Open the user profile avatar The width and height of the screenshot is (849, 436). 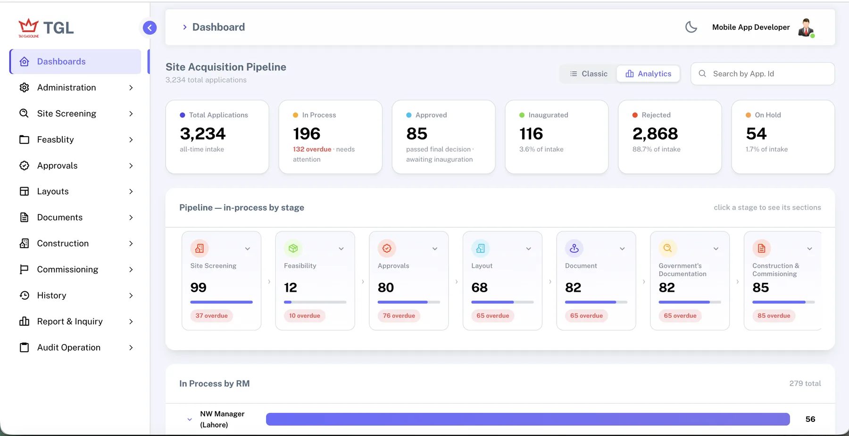806,28
